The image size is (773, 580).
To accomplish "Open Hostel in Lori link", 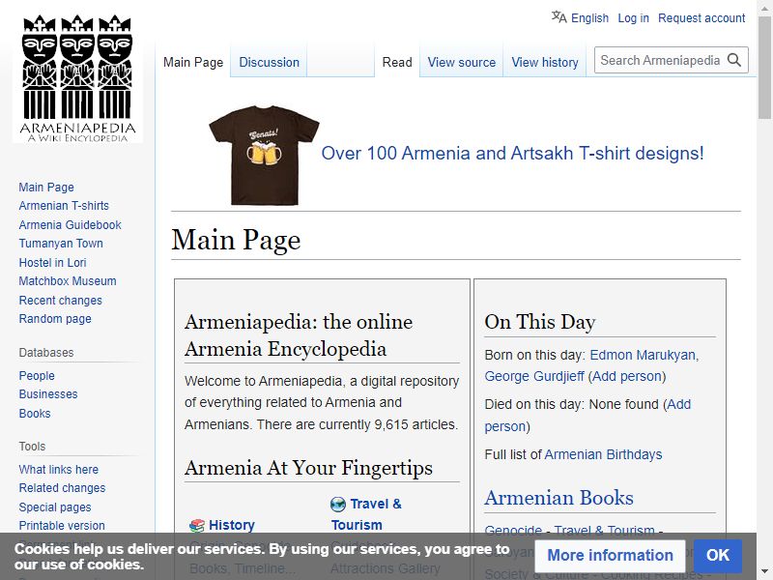I will click(53, 262).
